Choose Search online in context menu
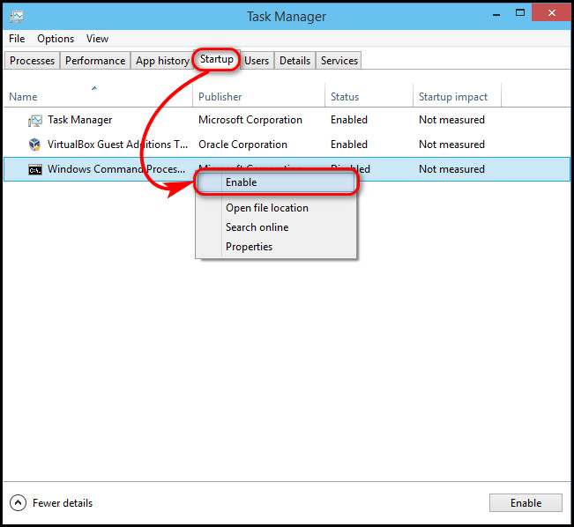This screenshot has height=527, width=574. coord(276,227)
